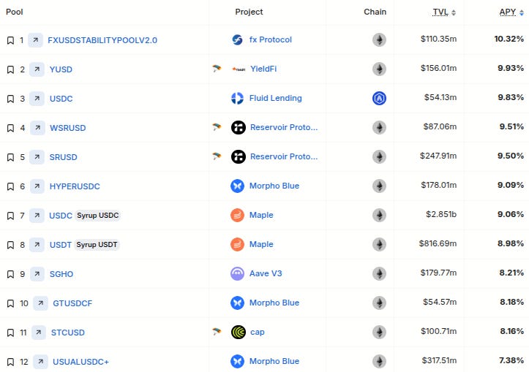The width and height of the screenshot is (529, 372).
Task: Open external link arrow for SRUSD
Action: click(37, 157)
